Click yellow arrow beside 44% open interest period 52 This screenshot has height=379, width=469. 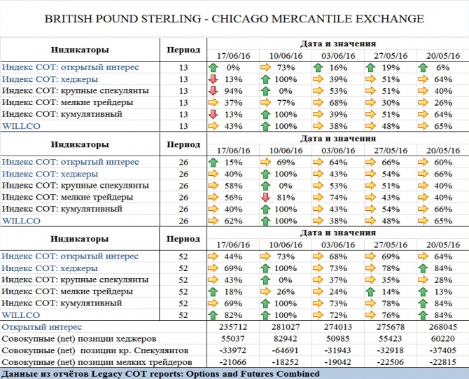[x=213, y=256]
